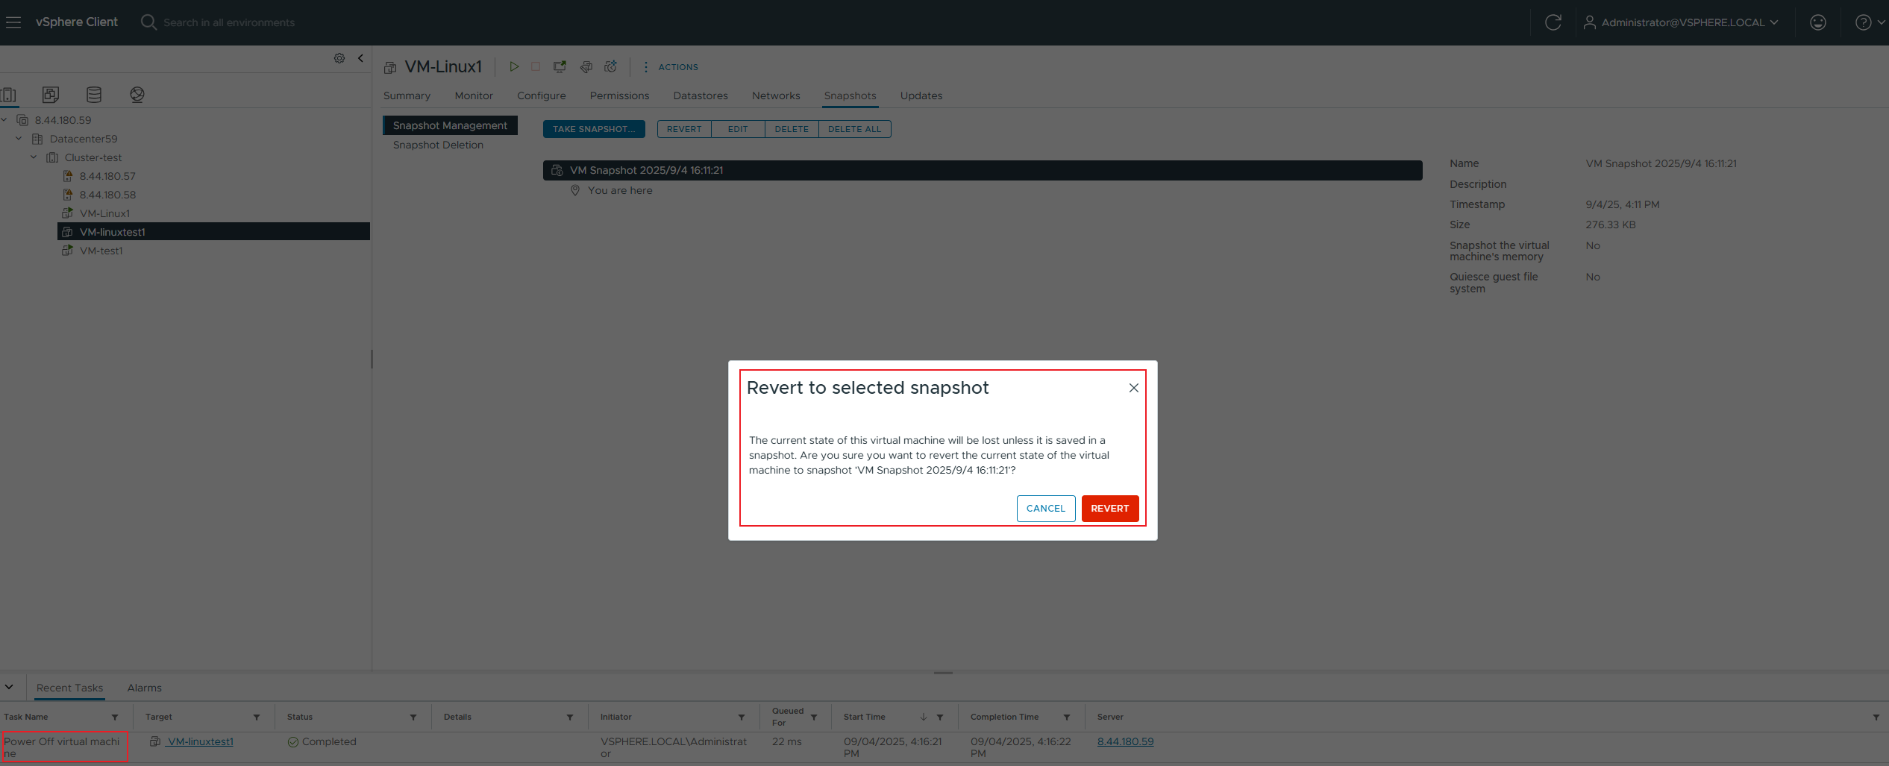Click the take snapshot toolbar icon

(611, 66)
